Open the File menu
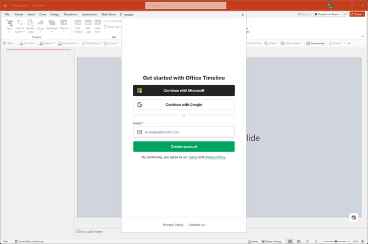 click(x=7, y=14)
